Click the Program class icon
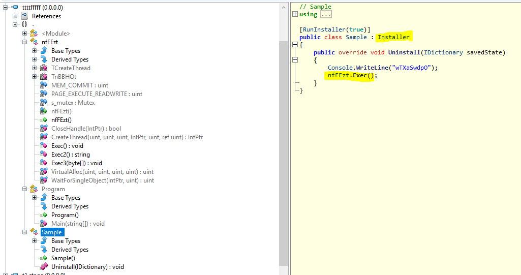 [34, 189]
